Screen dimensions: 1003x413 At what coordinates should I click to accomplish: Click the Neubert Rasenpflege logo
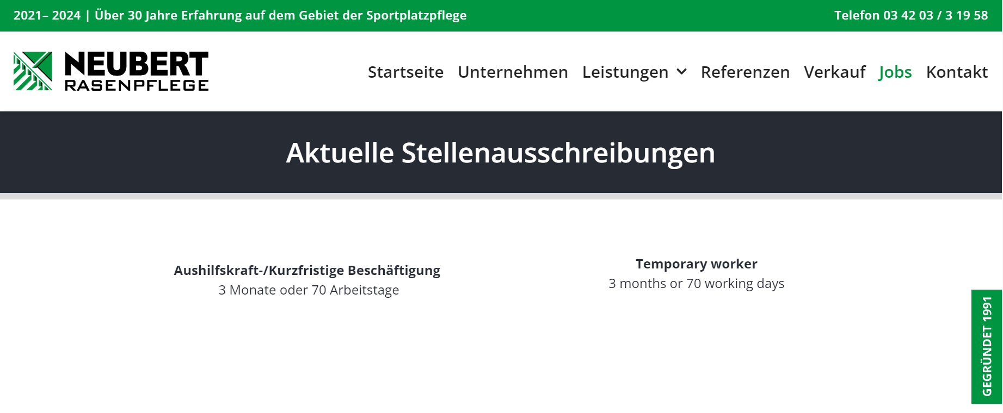tap(111, 71)
